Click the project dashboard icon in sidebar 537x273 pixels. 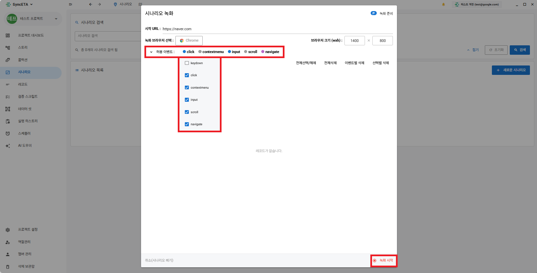(x=8, y=35)
